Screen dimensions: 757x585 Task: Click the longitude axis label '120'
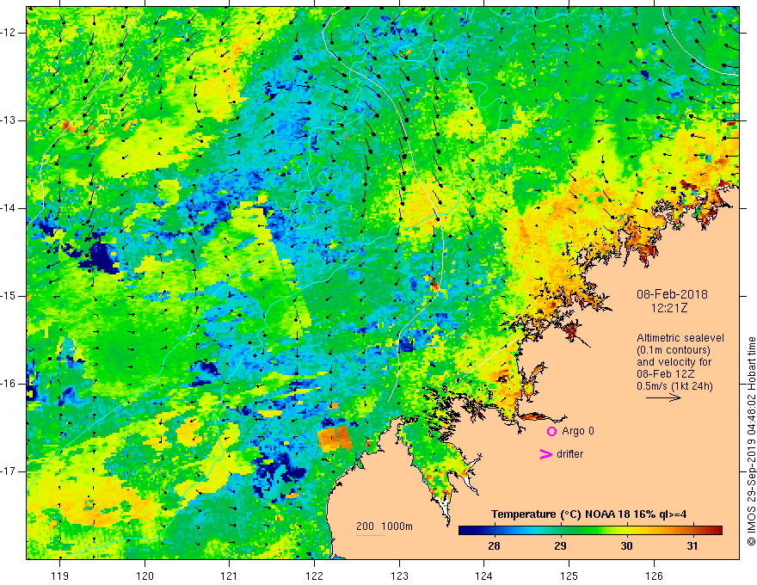tap(145, 576)
